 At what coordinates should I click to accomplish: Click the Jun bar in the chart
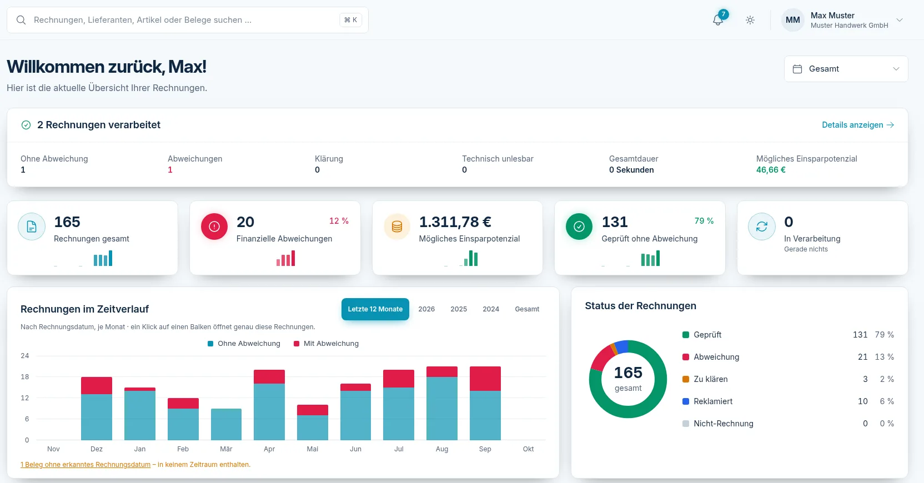[x=355, y=412]
